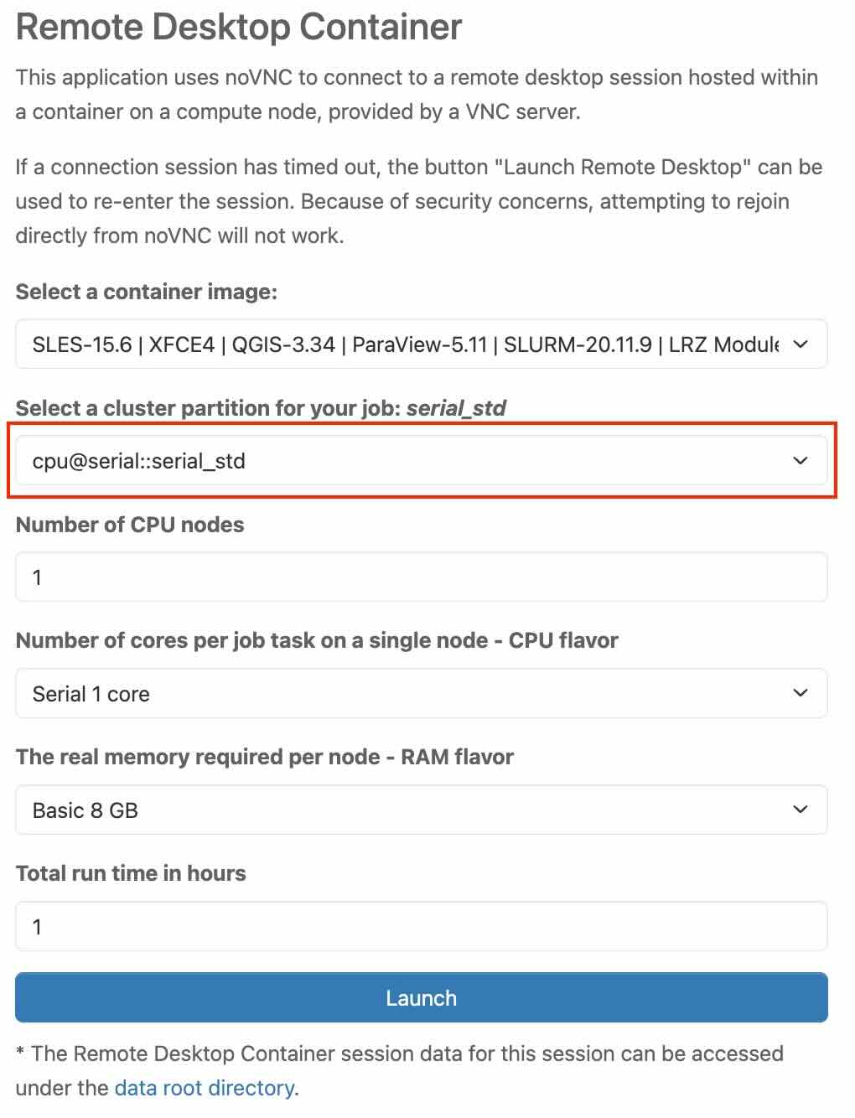Focus the Total run time in hours field
855x1118 pixels.
point(421,926)
